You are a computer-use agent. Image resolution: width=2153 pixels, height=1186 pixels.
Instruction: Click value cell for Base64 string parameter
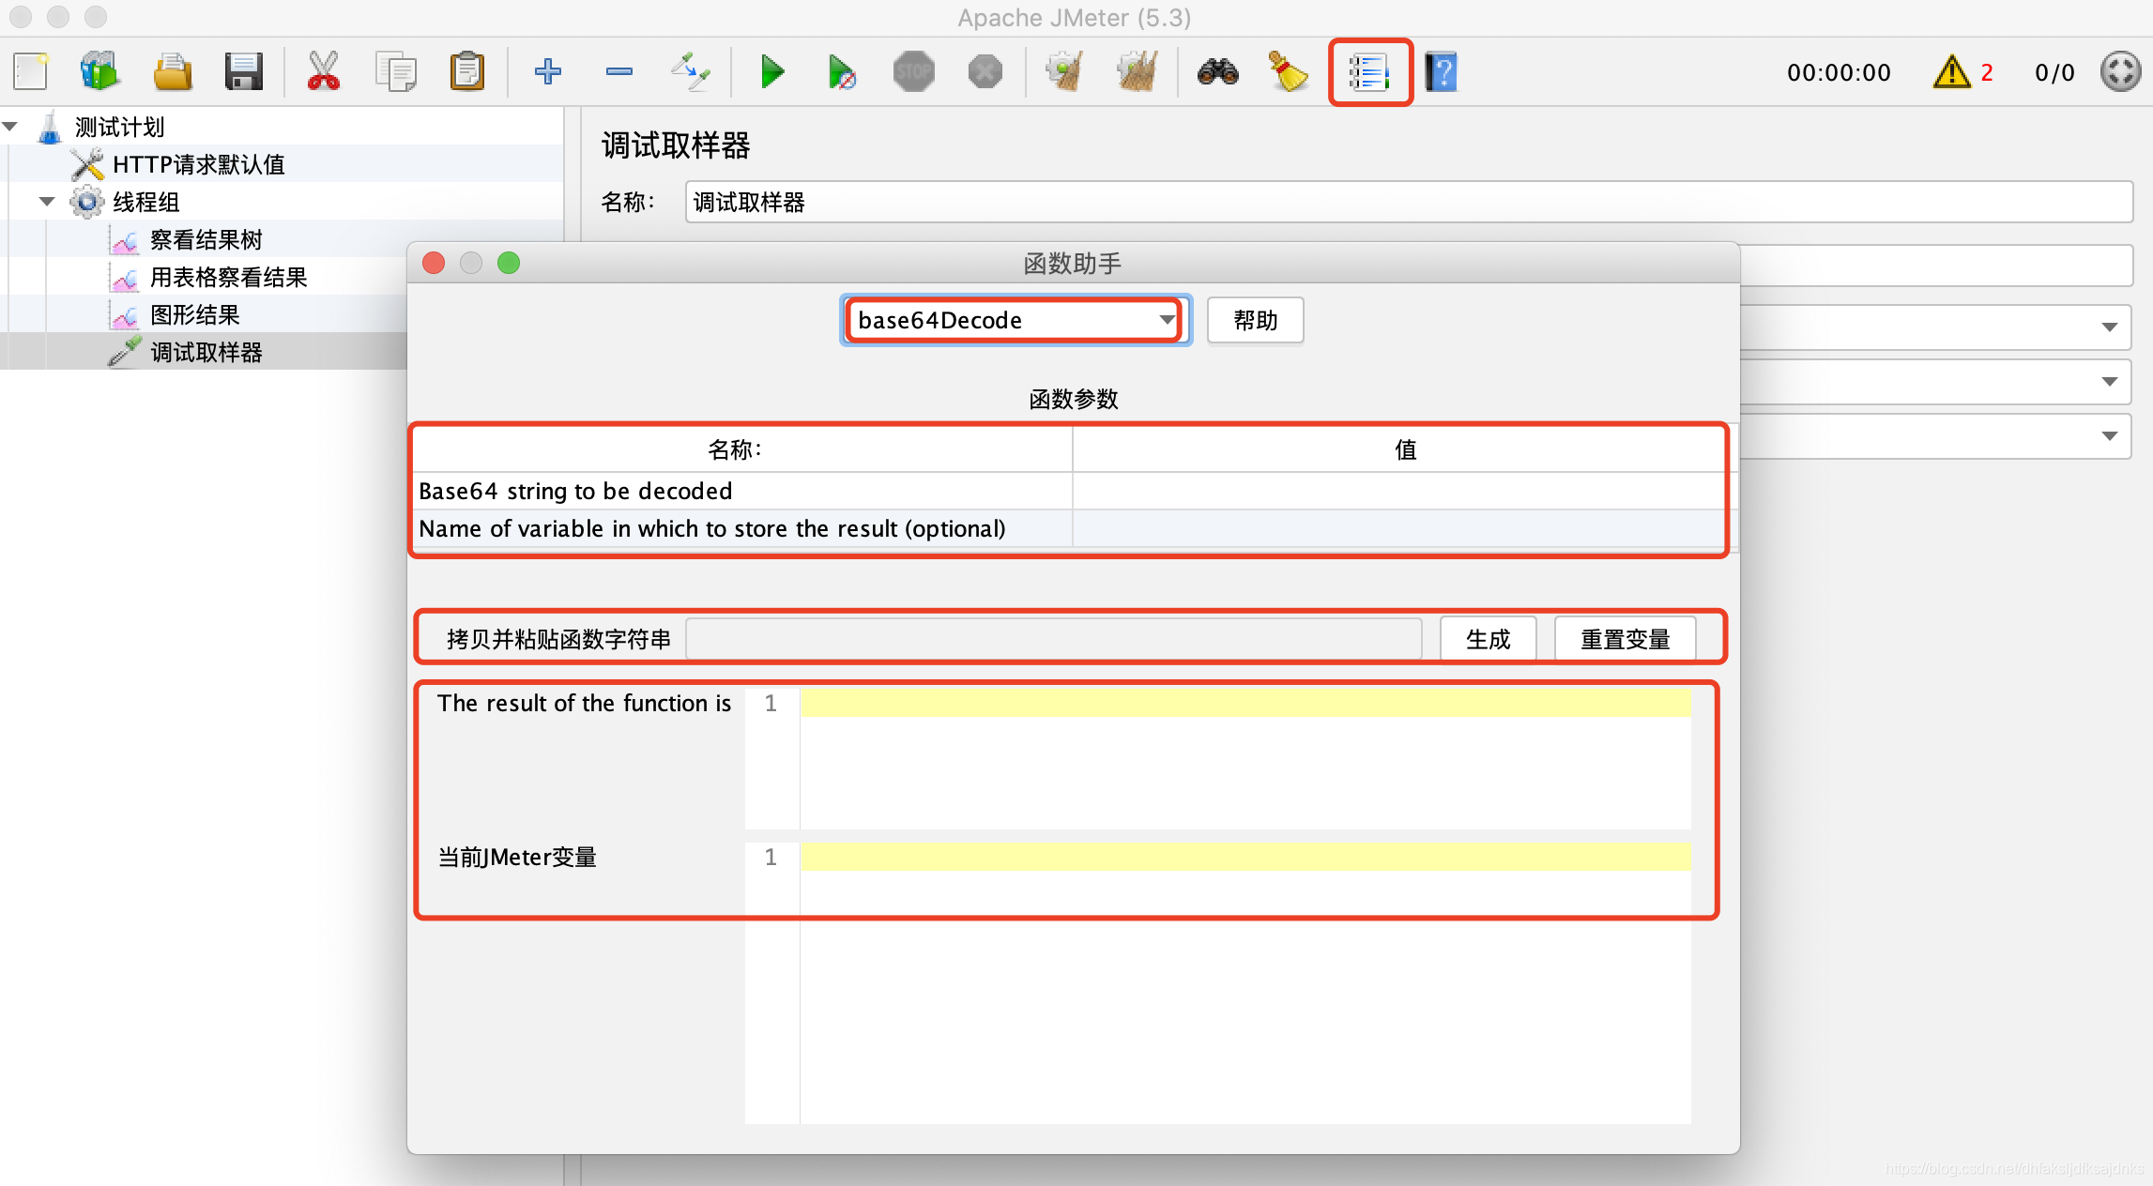1398,491
